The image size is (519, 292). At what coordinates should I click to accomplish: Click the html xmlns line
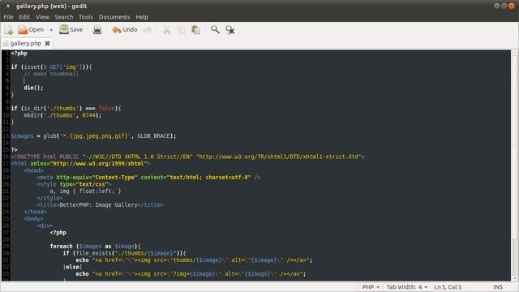[x=80, y=164]
